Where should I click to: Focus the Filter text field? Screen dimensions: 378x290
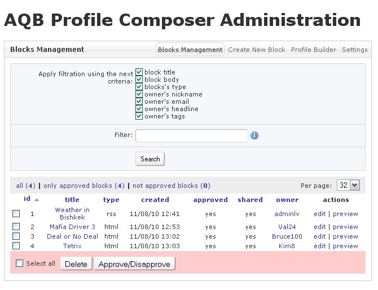coord(192,135)
